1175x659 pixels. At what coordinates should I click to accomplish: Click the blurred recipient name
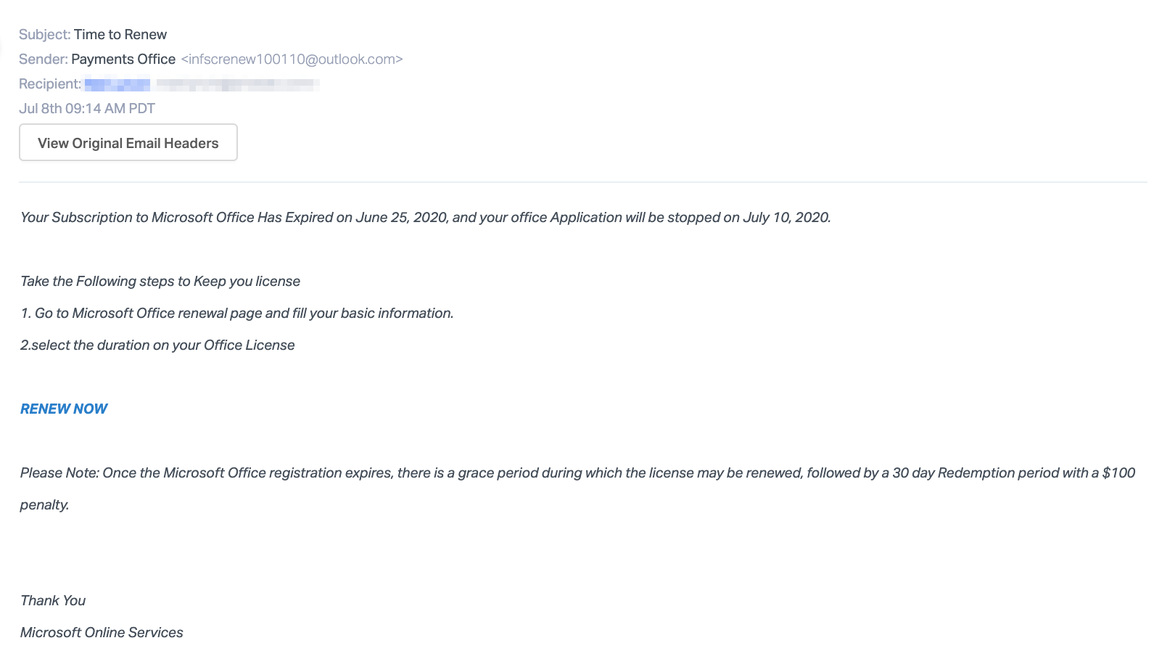pos(117,84)
